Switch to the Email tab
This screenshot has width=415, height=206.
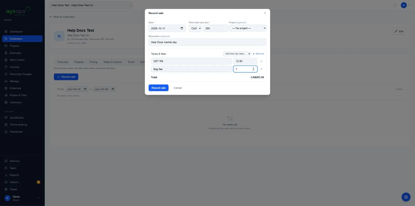tap(131, 62)
